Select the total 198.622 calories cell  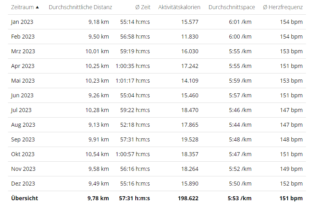[187, 198]
